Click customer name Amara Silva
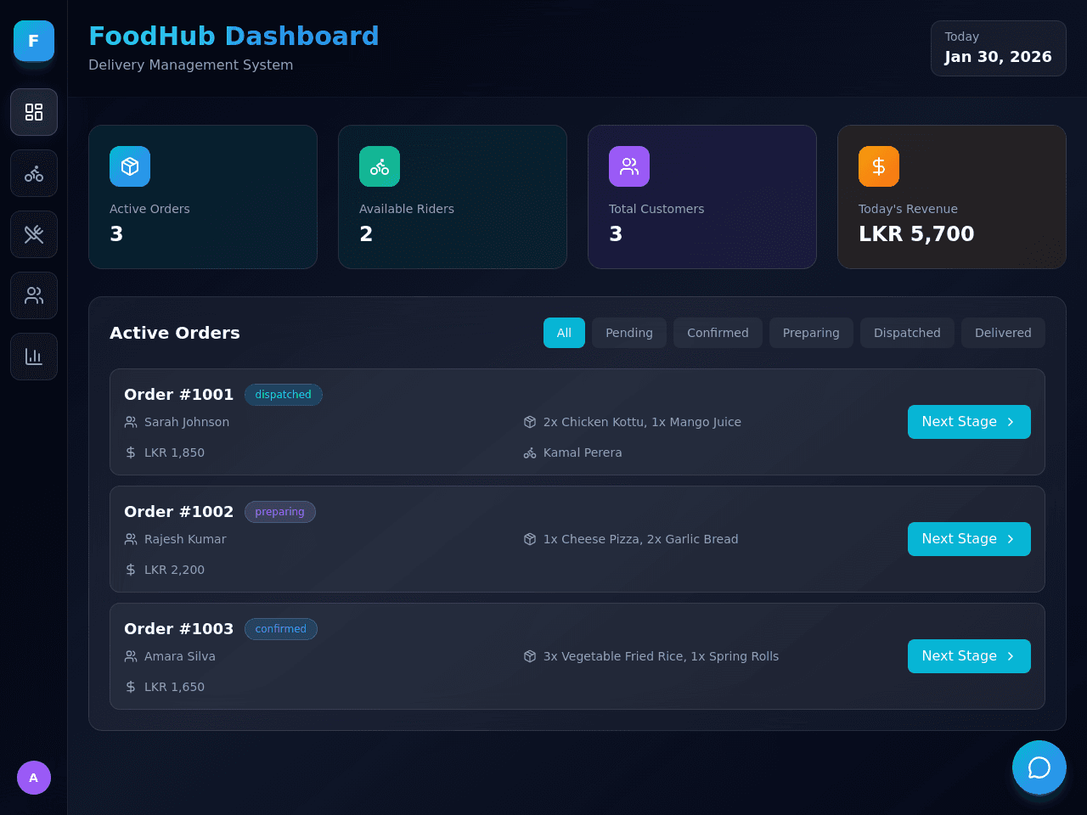The width and height of the screenshot is (1087, 815). point(180,656)
